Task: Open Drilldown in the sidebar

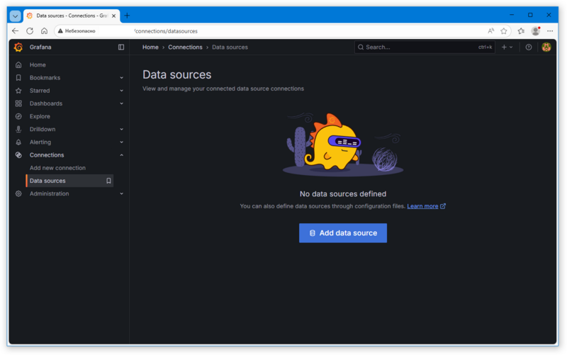Action: [43, 129]
